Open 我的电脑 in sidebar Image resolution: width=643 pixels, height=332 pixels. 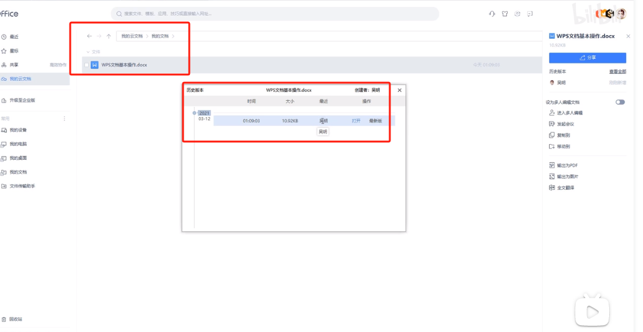(18, 144)
